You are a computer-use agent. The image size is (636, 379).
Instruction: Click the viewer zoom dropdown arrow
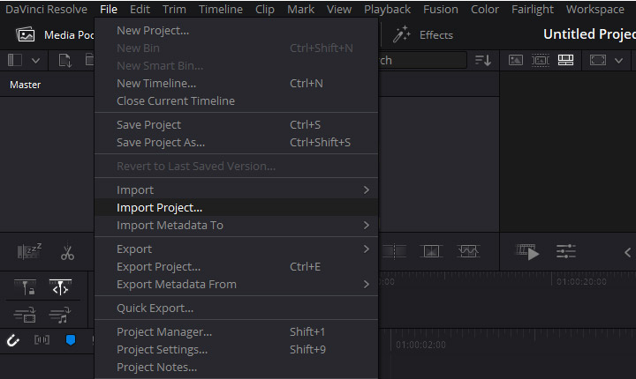tap(618, 60)
